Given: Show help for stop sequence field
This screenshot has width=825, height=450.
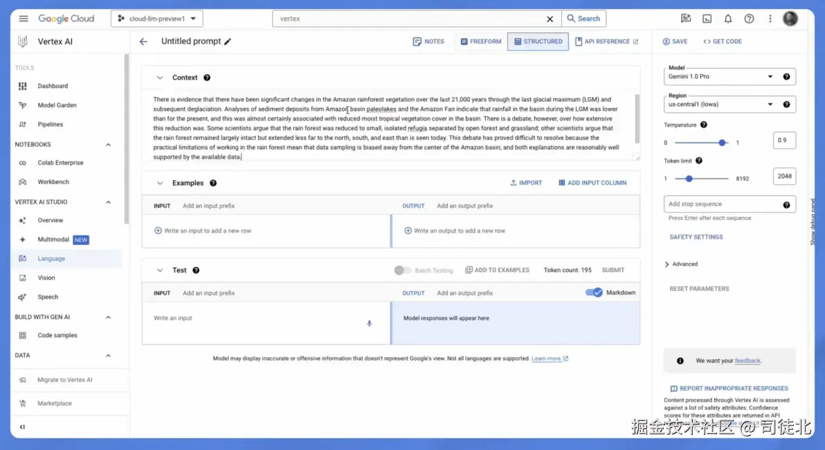Looking at the screenshot, I should 786,205.
